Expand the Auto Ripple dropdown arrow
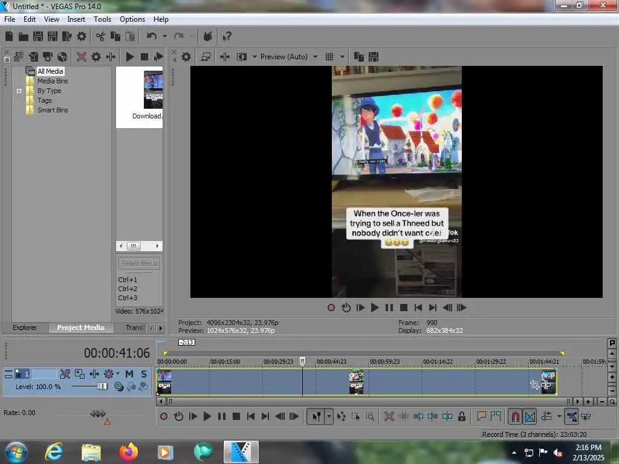 (x=559, y=416)
